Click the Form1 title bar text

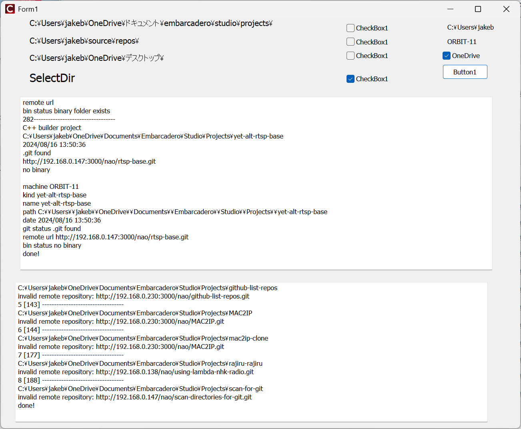28,9
